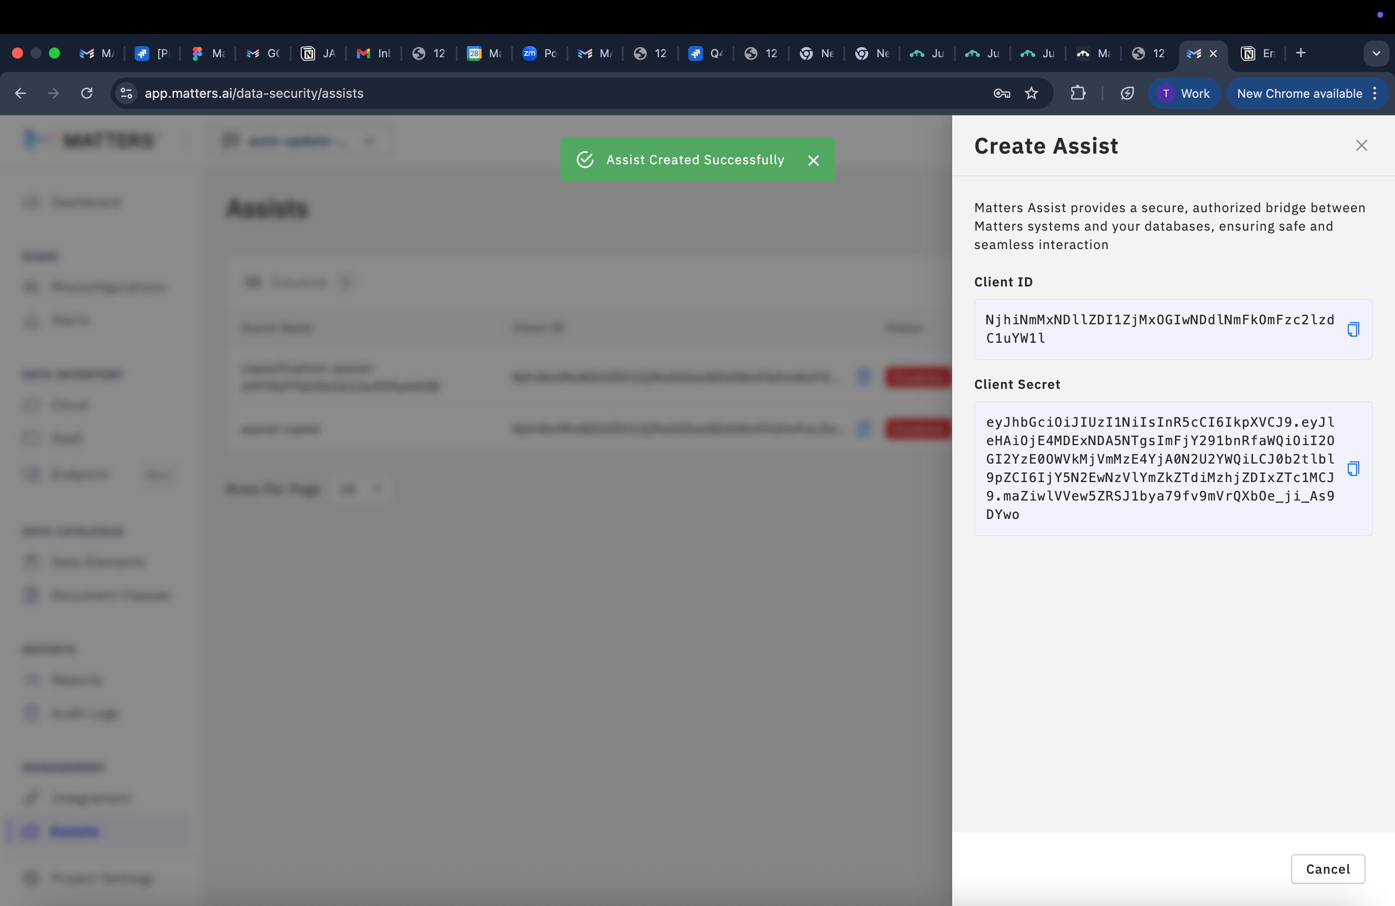Viewport: 1395px width, 906px height.
Task: Go forward in browser history
Action: click(x=54, y=93)
